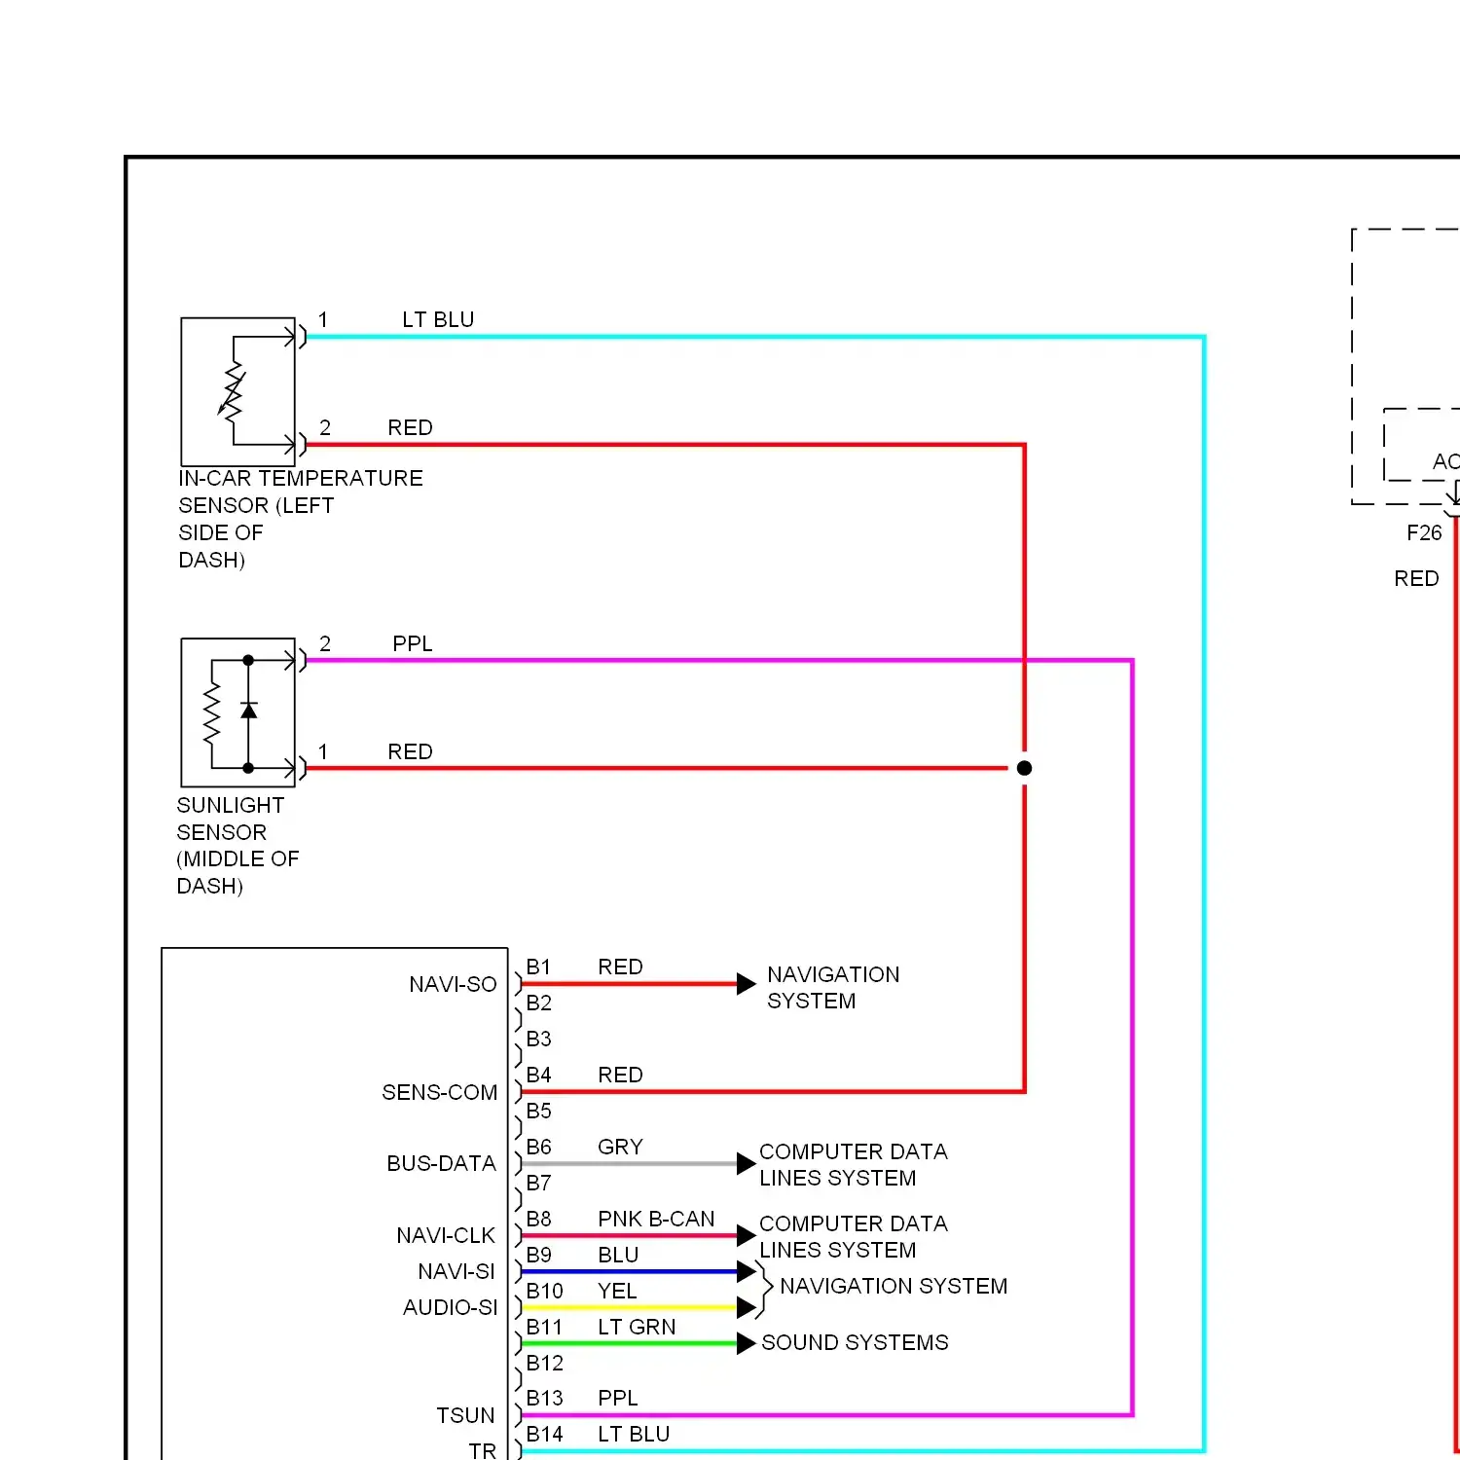The image size is (1460, 1460).
Task: Click the PPL wire label at B13
Action: [618, 1398]
